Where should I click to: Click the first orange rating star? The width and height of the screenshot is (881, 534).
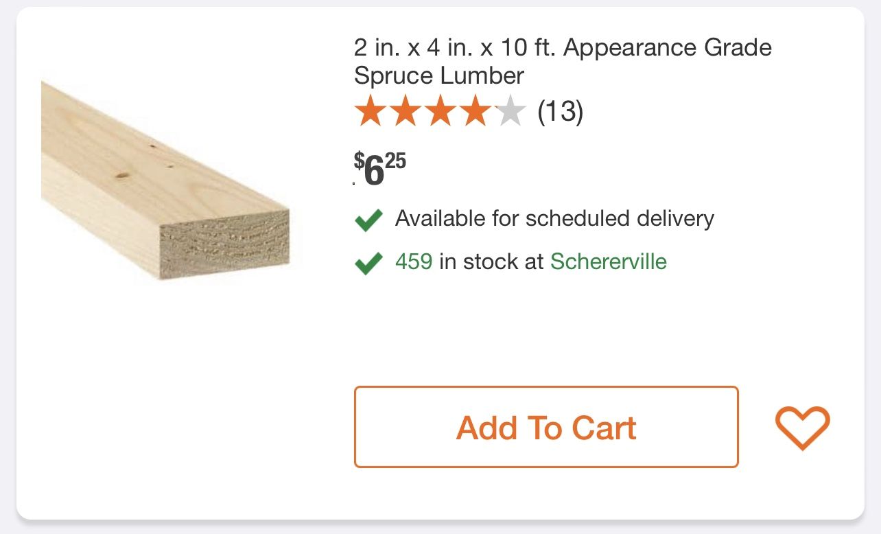pyautogui.click(x=371, y=112)
